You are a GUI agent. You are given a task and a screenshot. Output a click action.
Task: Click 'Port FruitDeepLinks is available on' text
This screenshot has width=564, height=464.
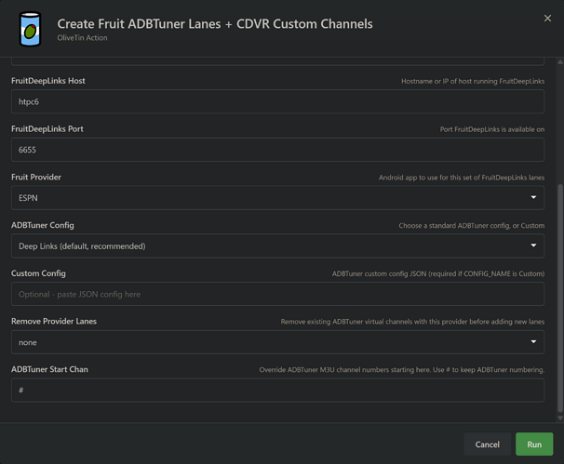click(492, 129)
